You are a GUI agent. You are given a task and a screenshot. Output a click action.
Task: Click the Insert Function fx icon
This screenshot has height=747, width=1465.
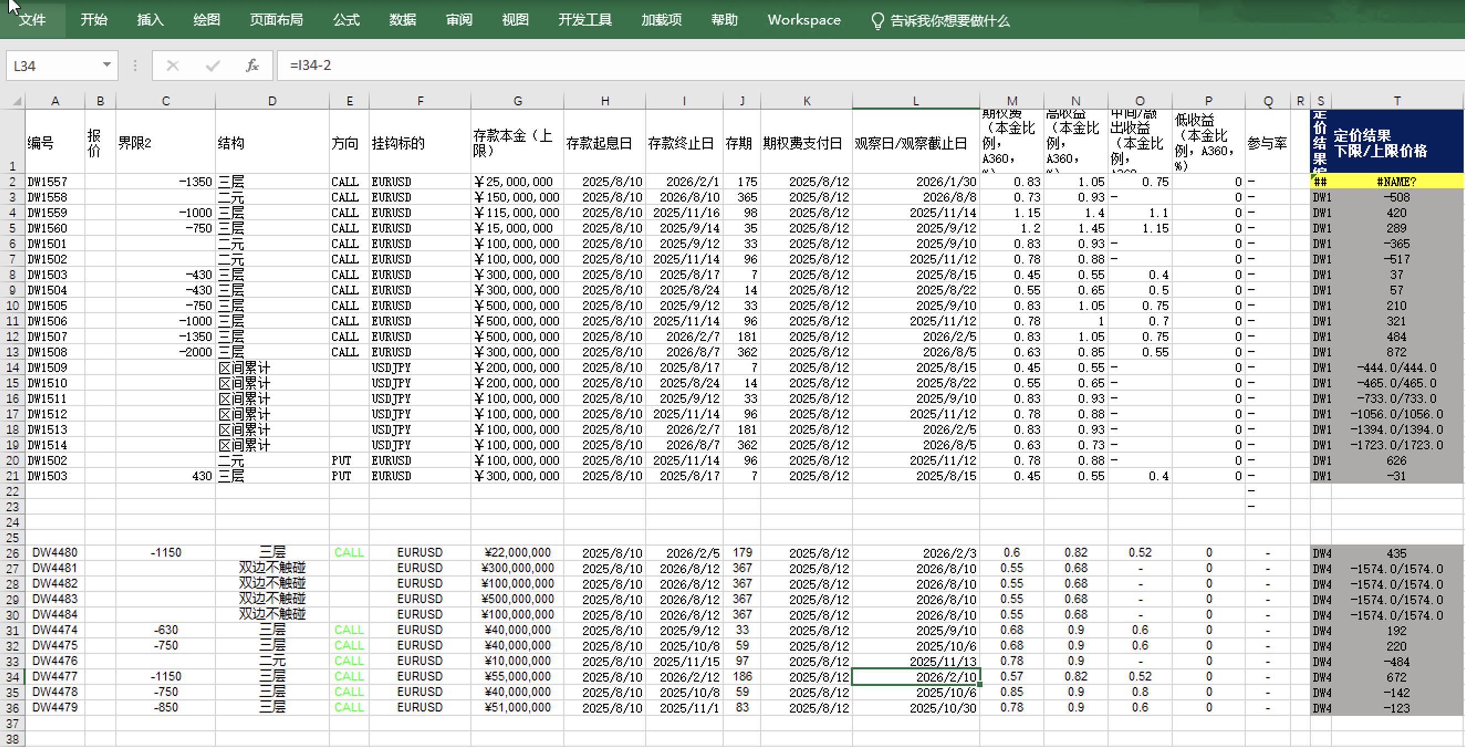click(x=252, y=66)
